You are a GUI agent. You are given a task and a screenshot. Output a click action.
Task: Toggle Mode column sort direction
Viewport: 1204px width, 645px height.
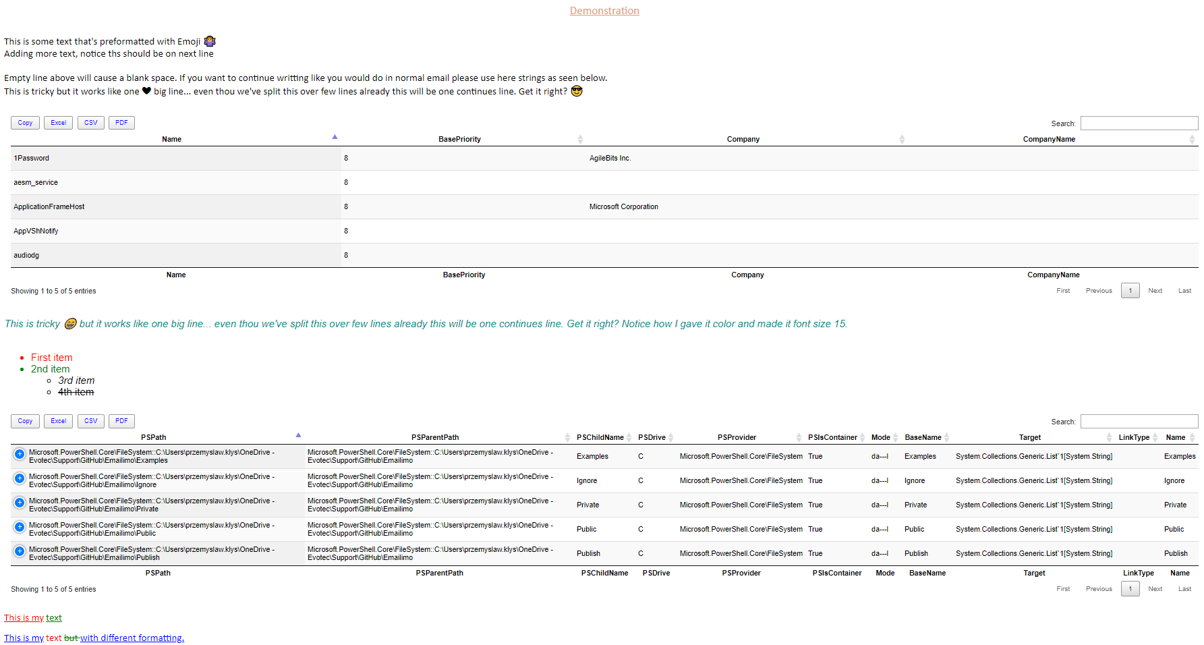coord(895,437)
